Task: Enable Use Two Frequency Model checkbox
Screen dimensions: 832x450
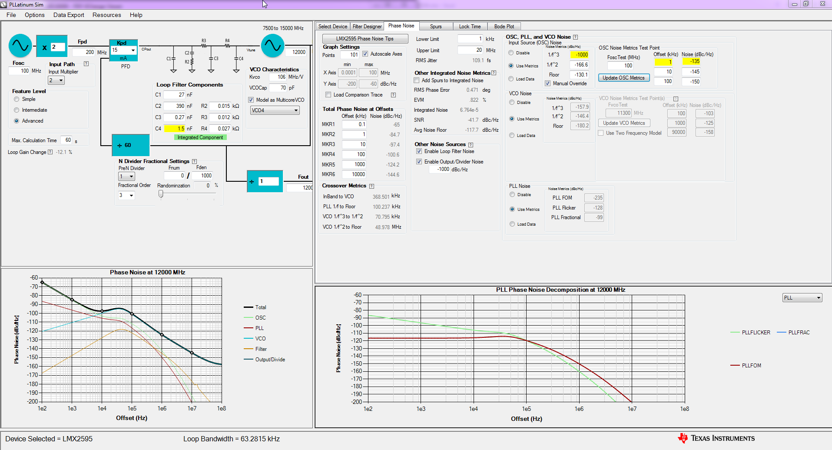Action: [x=601, y=133]
